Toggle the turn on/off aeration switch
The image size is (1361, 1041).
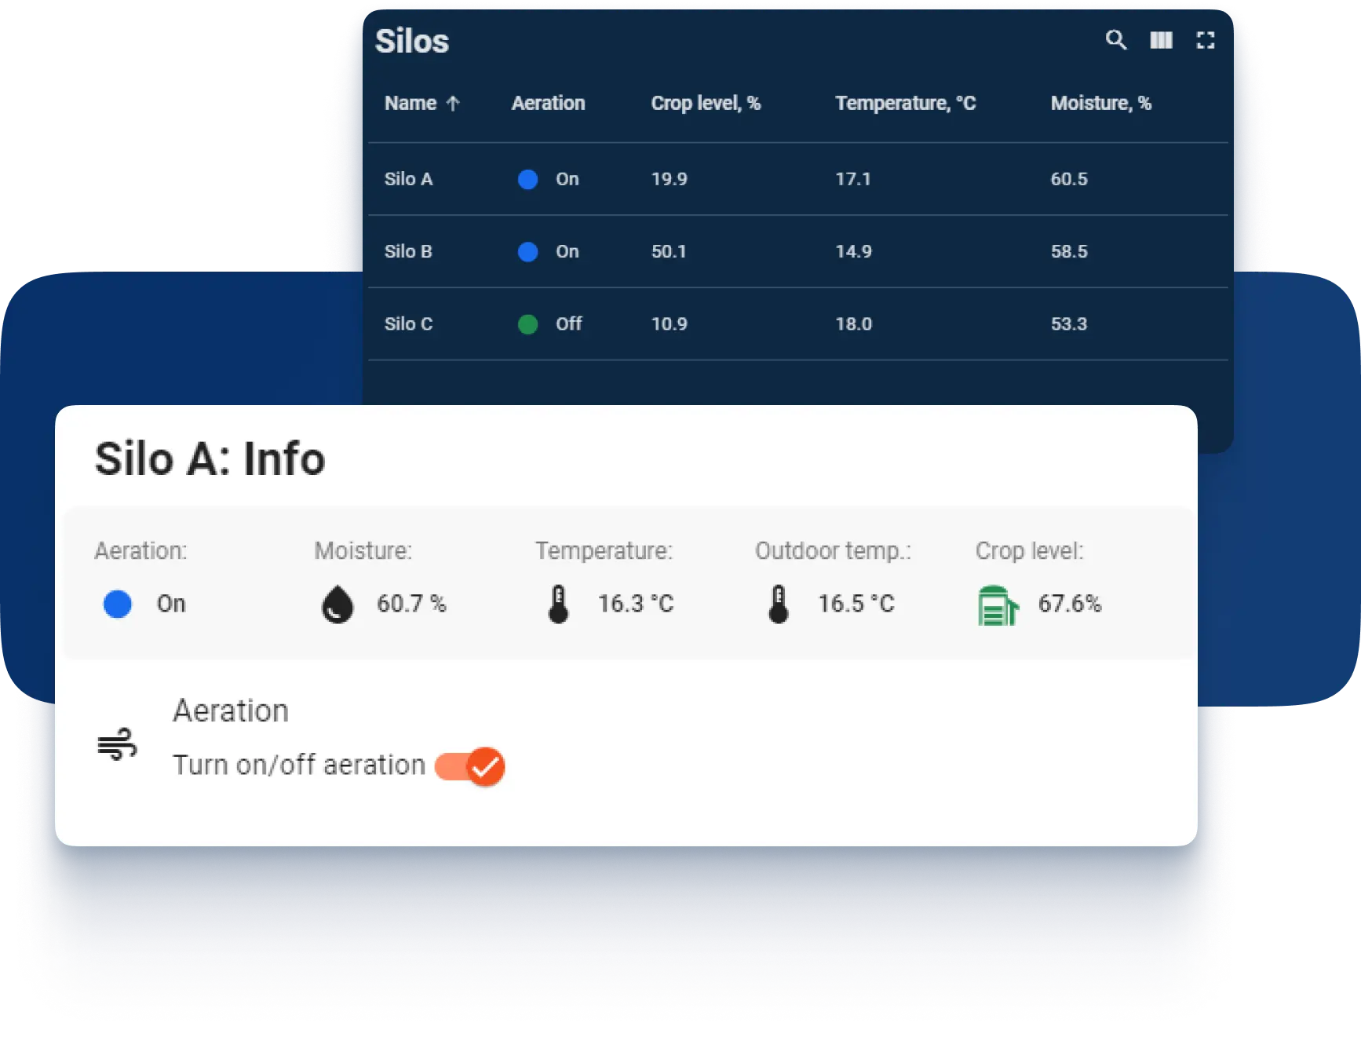pos(471,766)
